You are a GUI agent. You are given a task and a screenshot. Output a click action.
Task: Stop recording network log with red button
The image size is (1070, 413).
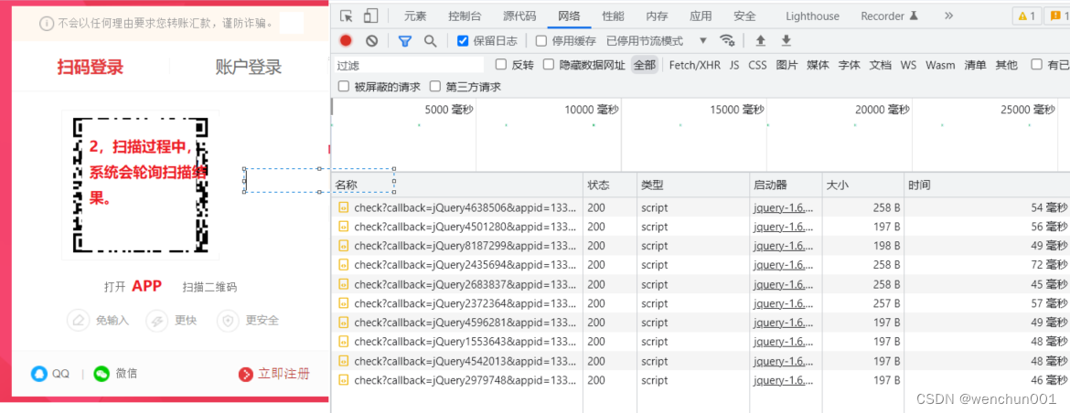point(346,41)
